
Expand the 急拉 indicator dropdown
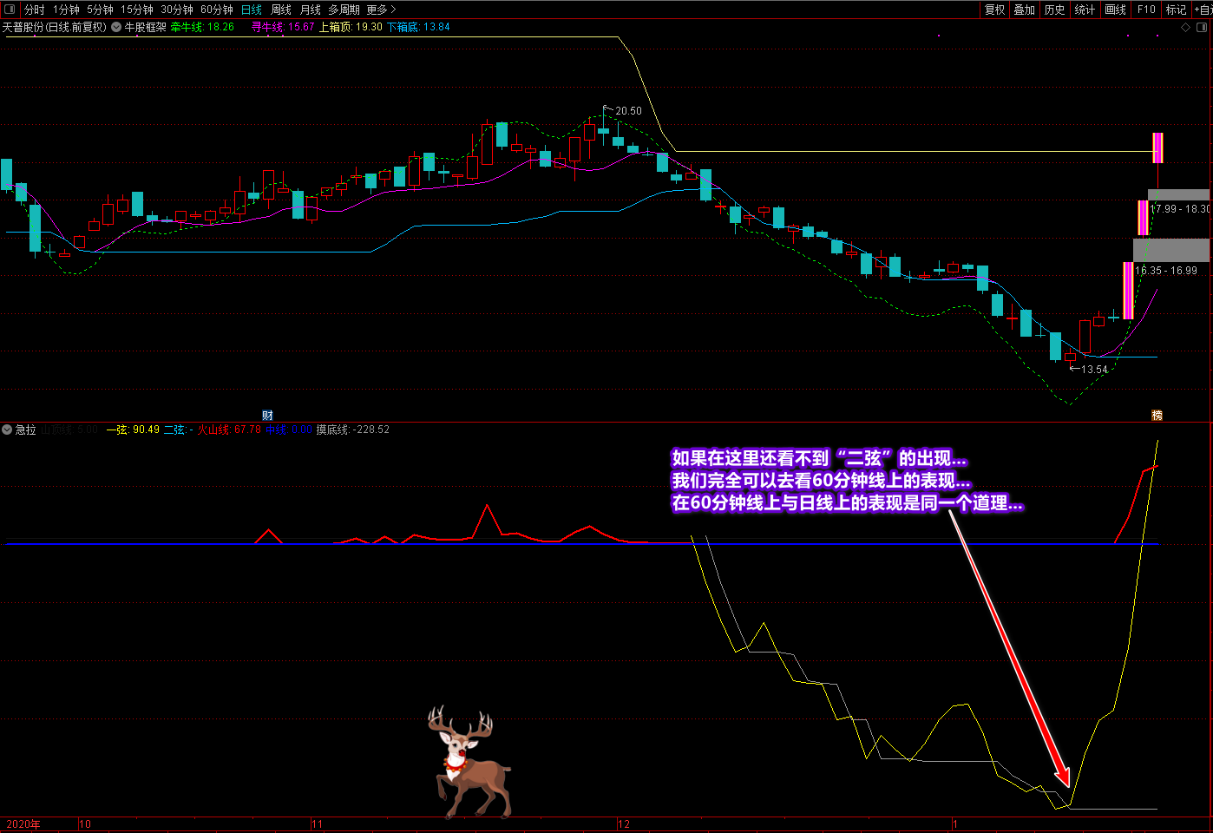pos(7,430)
